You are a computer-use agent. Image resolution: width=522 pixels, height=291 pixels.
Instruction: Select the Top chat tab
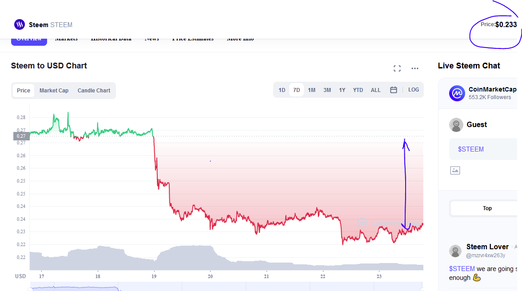tap(486, 208)
